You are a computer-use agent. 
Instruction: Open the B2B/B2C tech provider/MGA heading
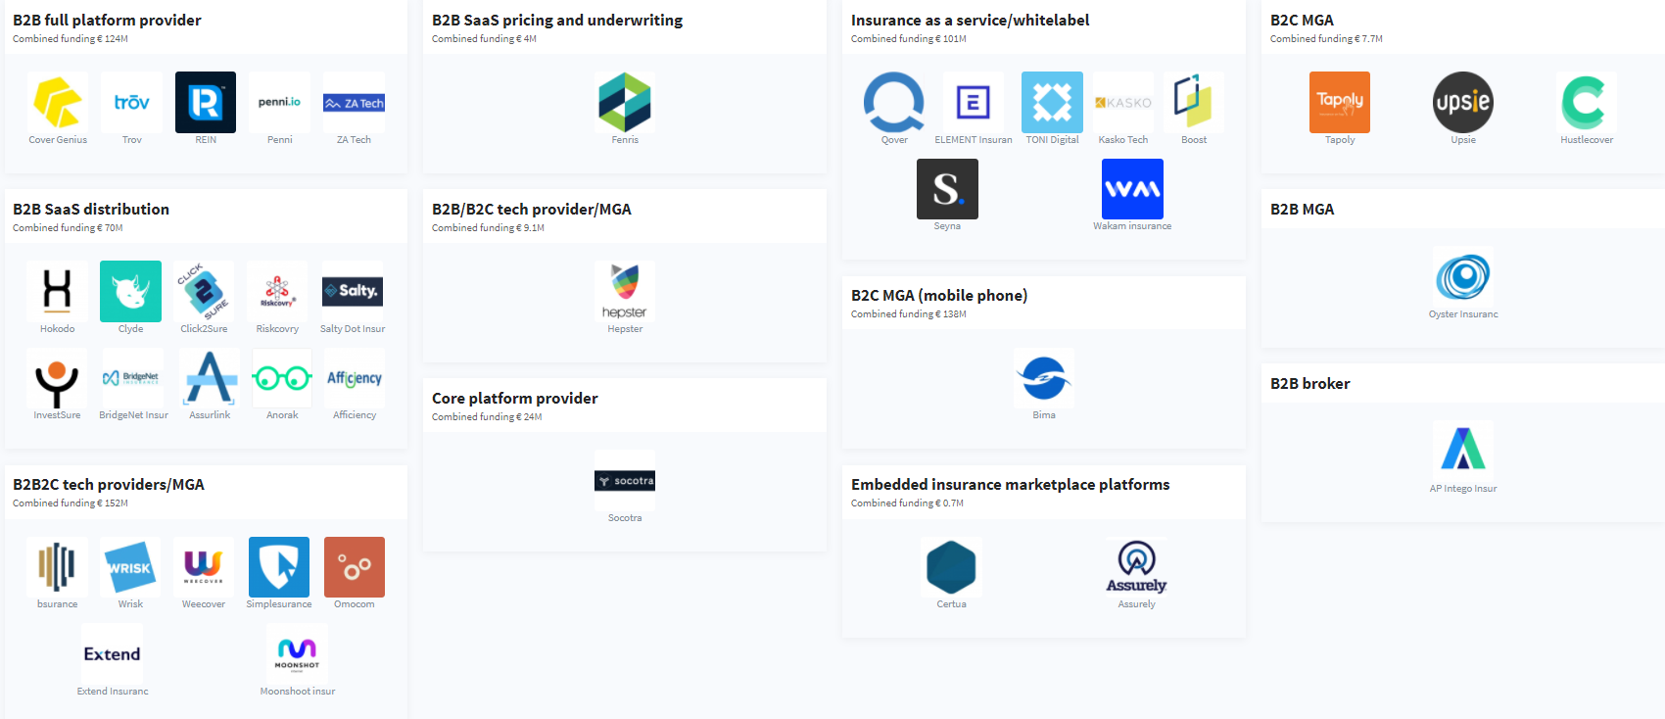click(x=532, y=209)
